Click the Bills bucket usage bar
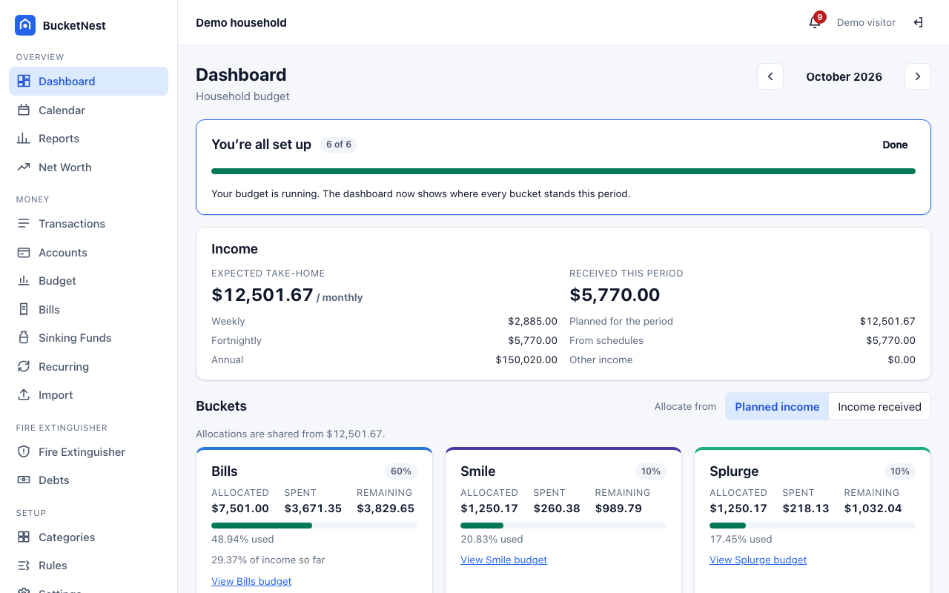This screenshot has height=593, width=949. click(314, 526)
